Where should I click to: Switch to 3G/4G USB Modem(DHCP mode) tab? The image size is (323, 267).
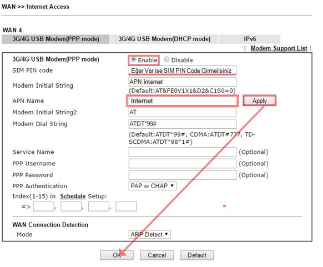164,39
